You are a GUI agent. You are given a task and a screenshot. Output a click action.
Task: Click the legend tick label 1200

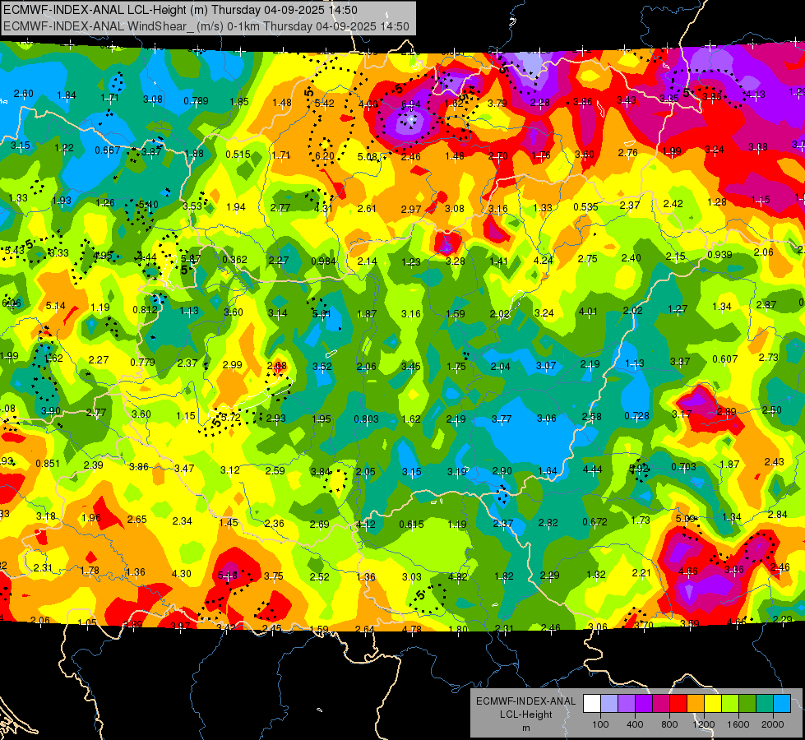pos(703,724)
